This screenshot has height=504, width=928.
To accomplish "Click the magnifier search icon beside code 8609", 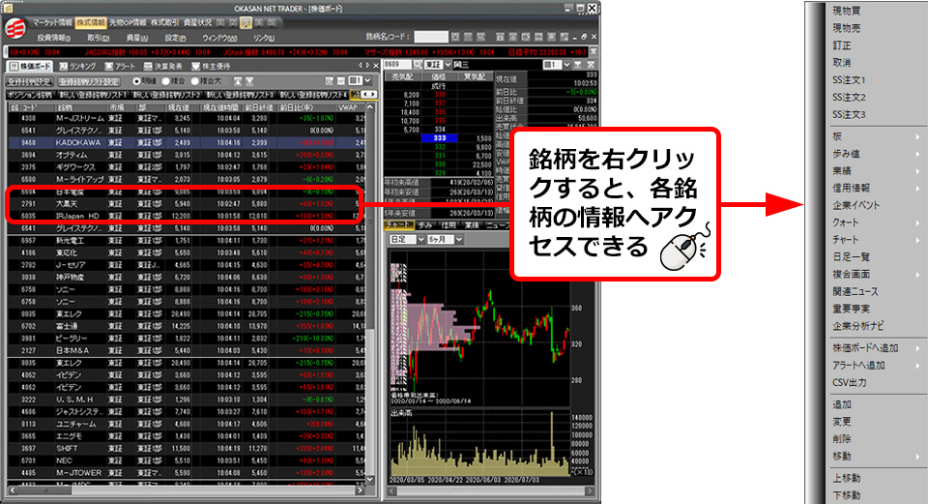I will (x=418, y=64).
